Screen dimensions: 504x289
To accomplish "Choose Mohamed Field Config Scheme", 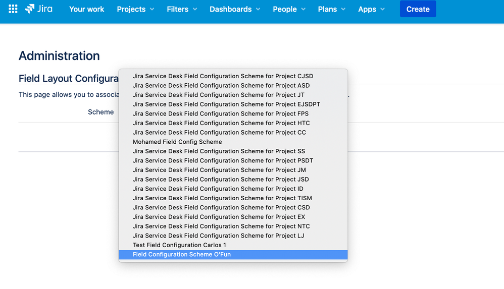I will pos(233,142).
